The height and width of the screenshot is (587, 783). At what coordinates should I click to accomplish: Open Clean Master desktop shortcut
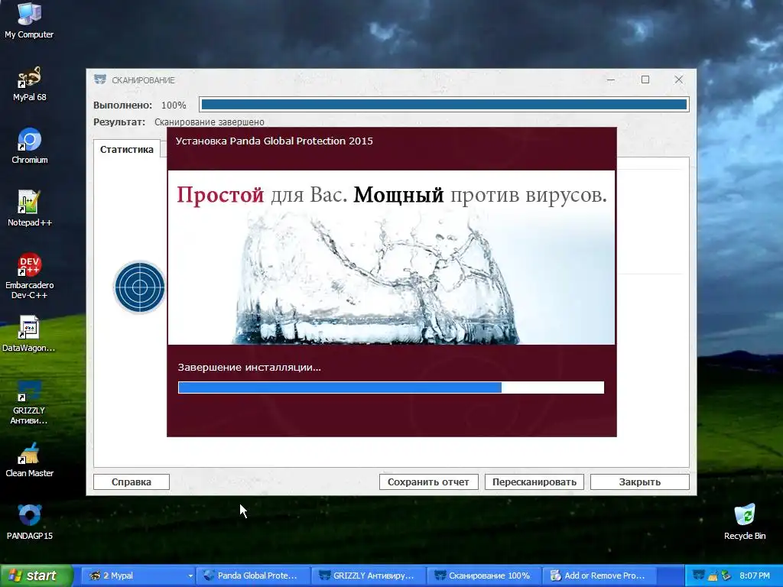click(29, 459)
